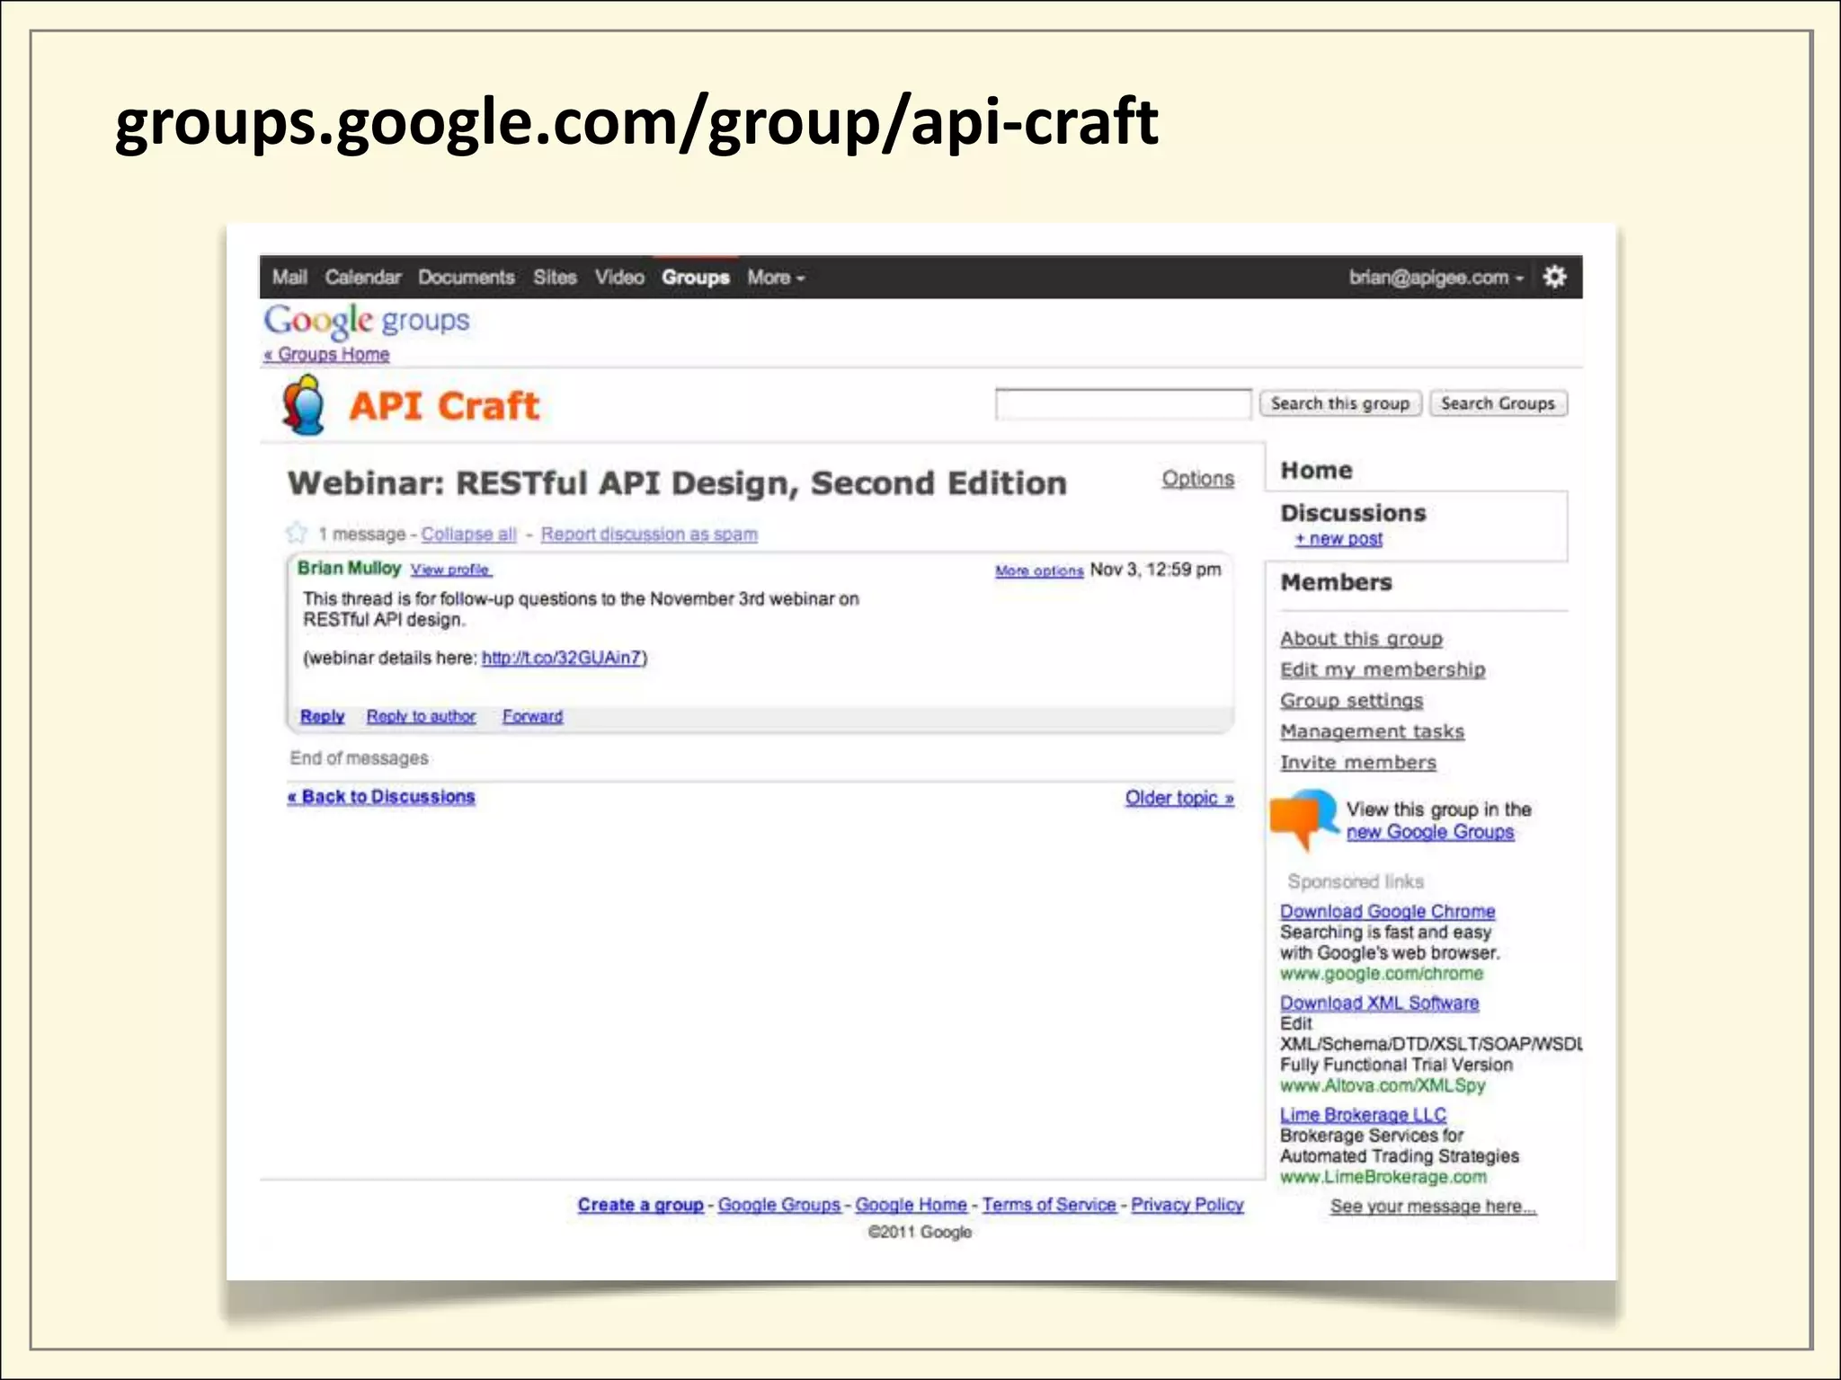Click the www.google.com/chrome ad URL

(x=1381, y=974)
